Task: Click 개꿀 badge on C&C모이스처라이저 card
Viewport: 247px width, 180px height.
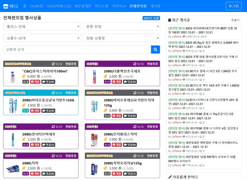Action: point(35,82)
